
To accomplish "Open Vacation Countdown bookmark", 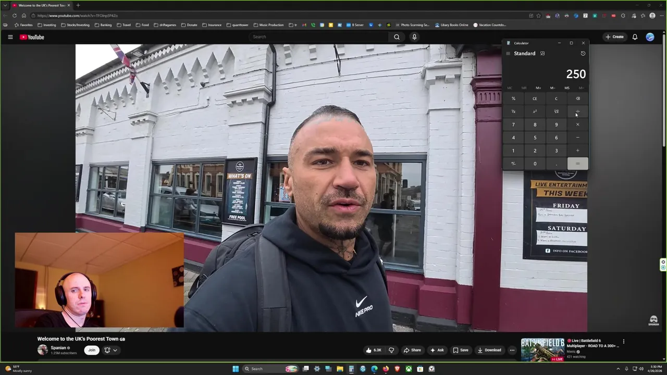I will tap(489, 25).
